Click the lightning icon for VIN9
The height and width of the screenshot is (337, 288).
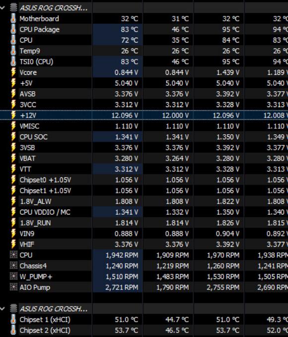[x=13, y=233]
